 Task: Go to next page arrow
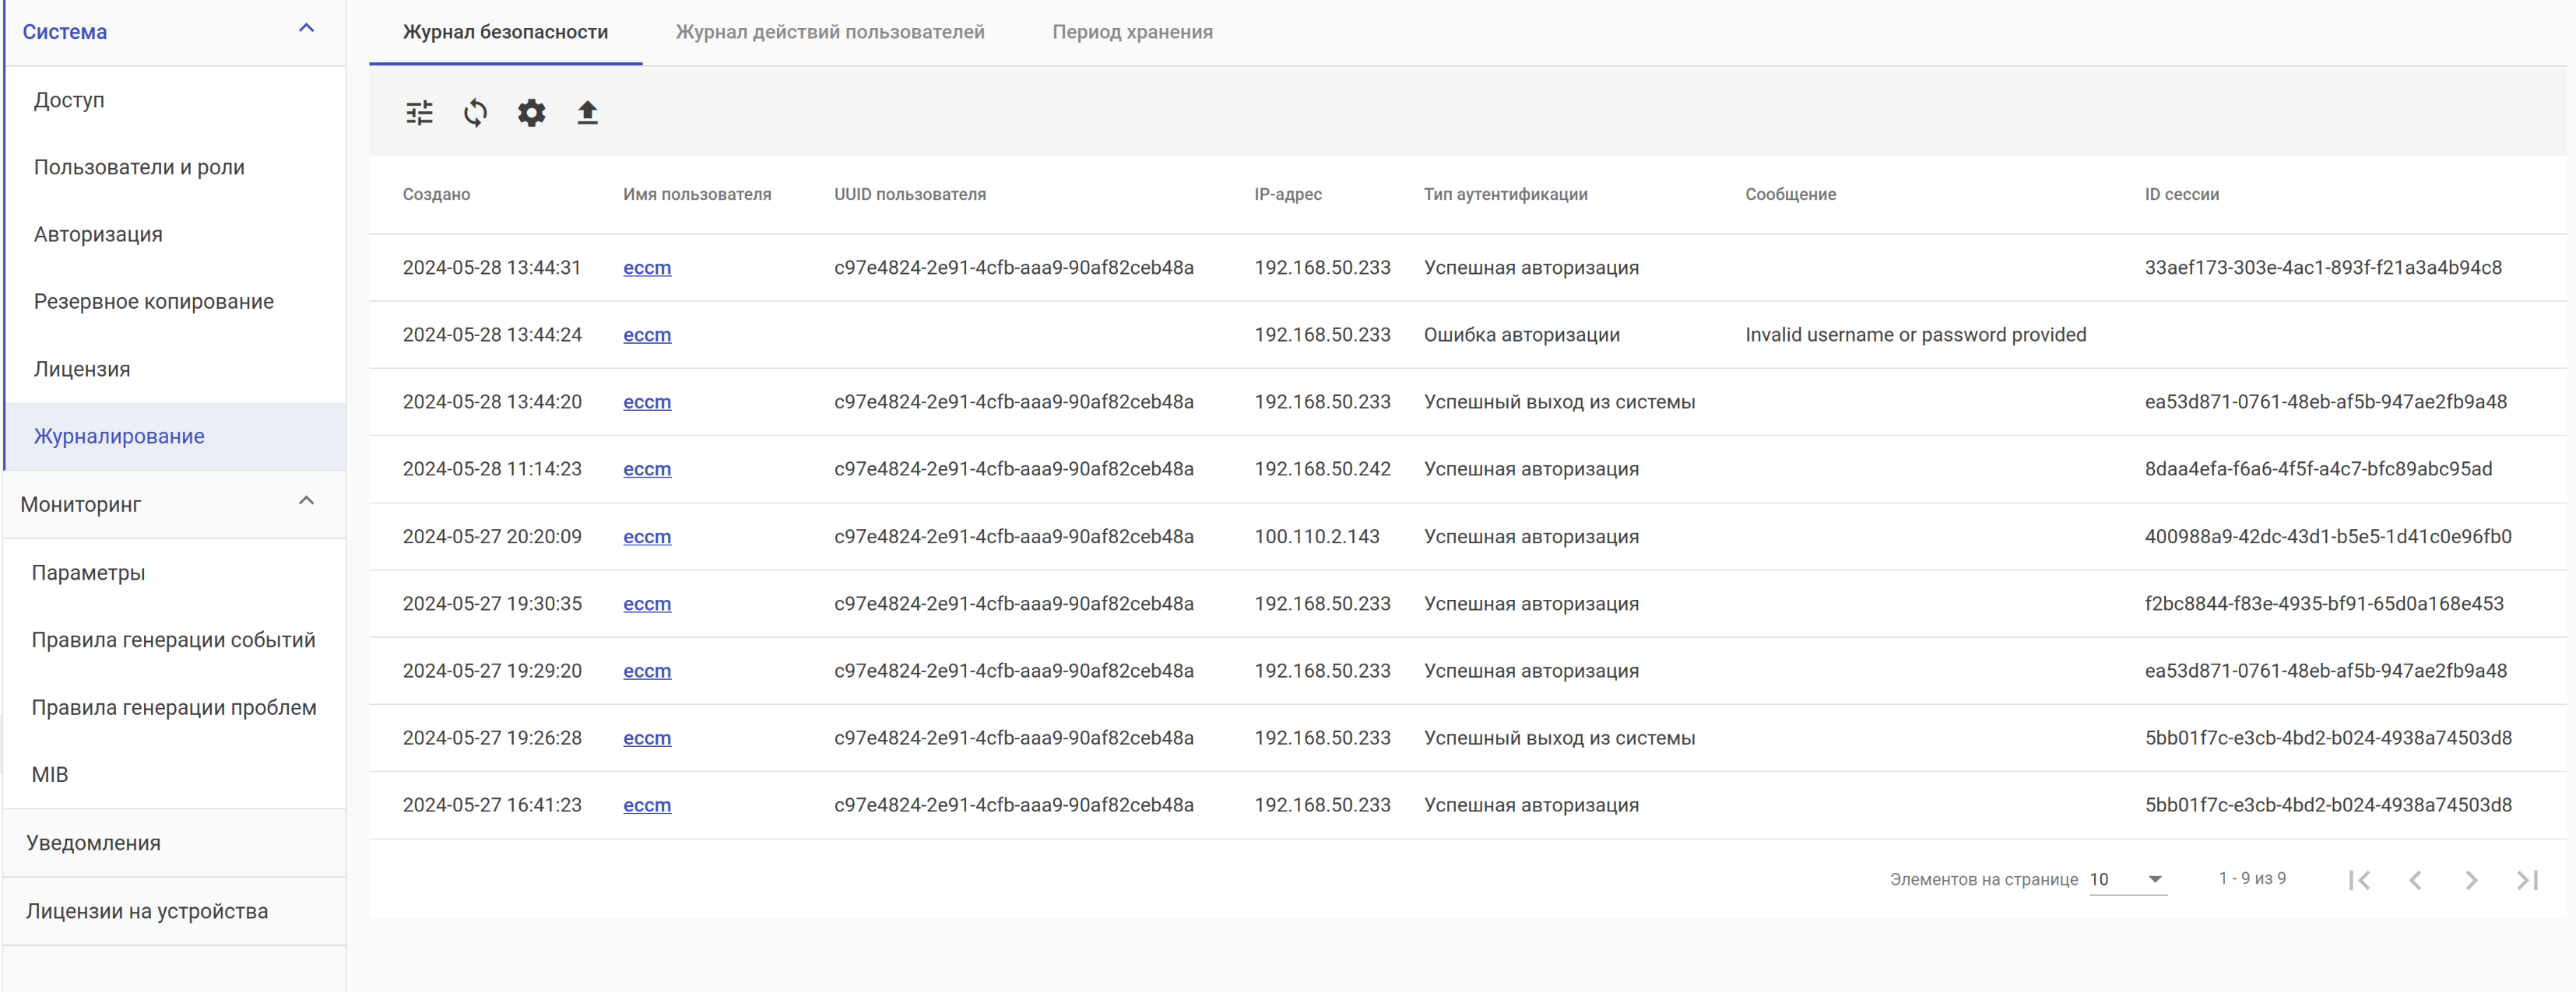click(x=2471, y=880)
